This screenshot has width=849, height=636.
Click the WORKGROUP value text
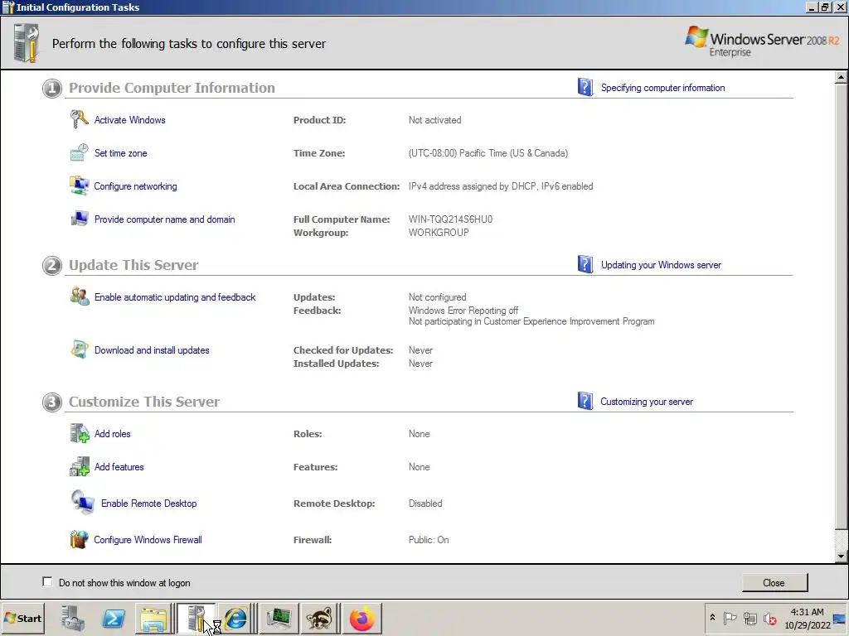pos(439,233)
